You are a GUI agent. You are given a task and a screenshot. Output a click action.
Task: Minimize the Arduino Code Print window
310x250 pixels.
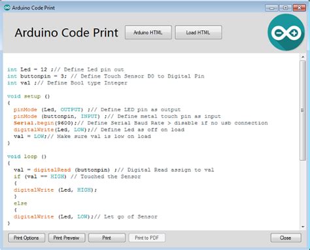click(271, 8)
